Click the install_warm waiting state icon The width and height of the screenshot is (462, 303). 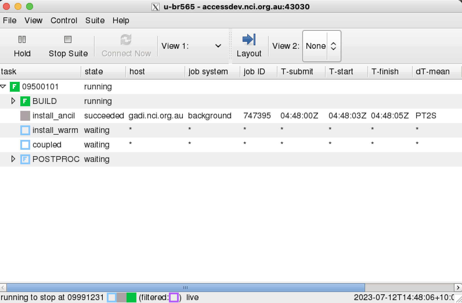click(25, 130)
